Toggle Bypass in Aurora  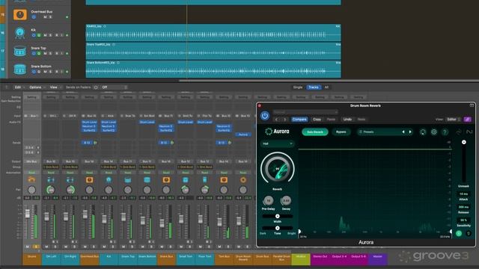(341, 132)
